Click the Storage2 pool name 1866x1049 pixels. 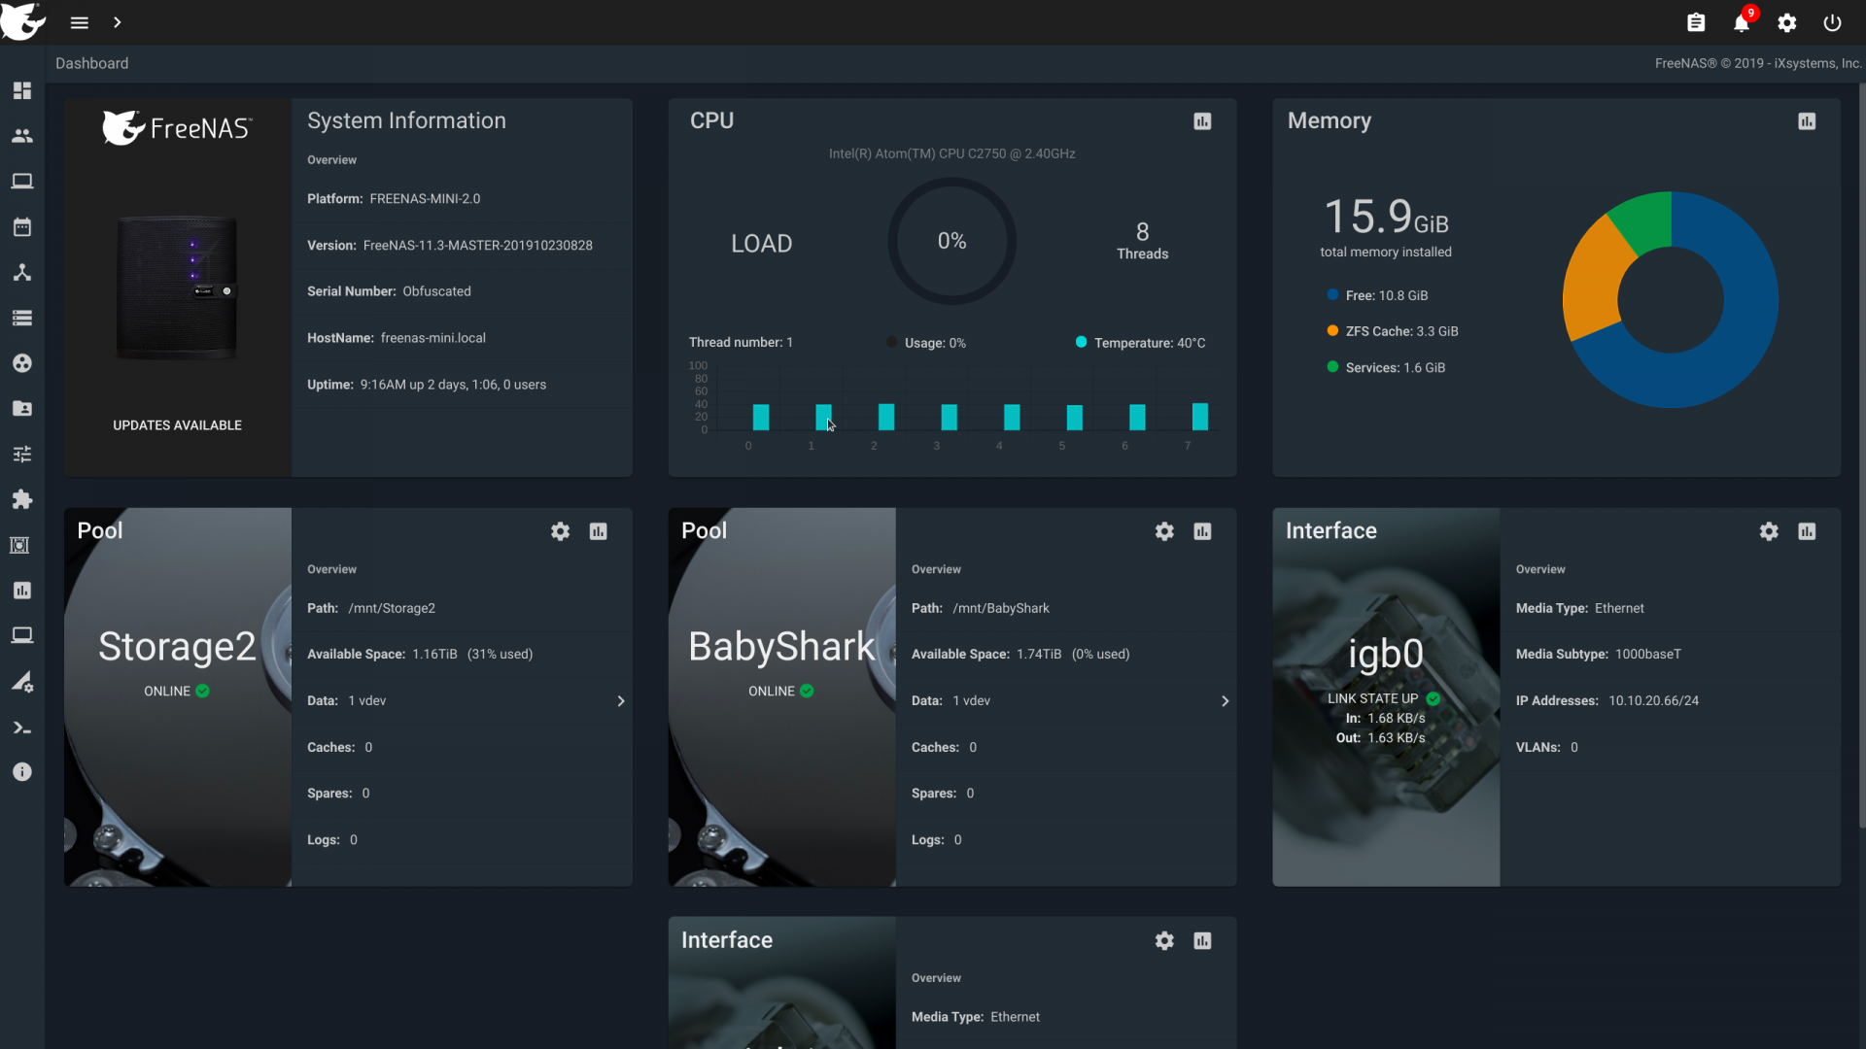click(177, 647)
